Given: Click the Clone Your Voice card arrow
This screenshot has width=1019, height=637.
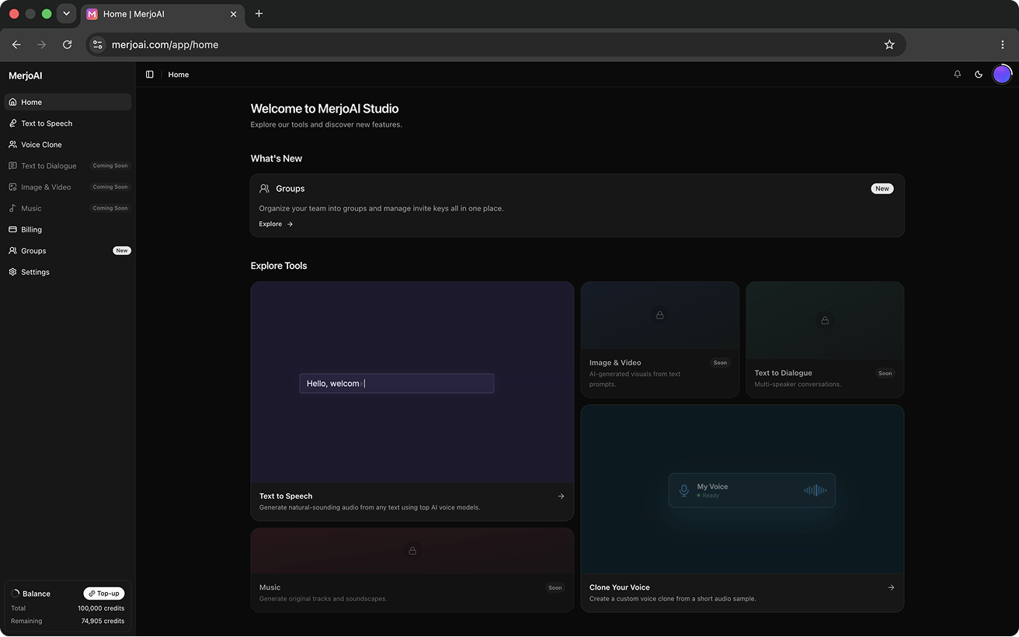Looking at the screenshot, I should (891, 588).
